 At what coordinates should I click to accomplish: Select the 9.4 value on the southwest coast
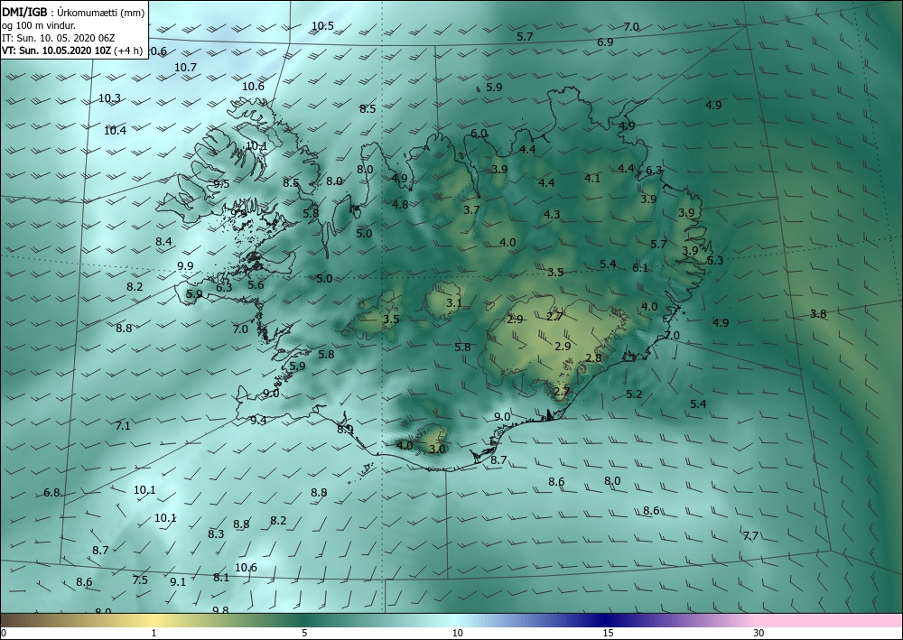[x=258, y=421]
